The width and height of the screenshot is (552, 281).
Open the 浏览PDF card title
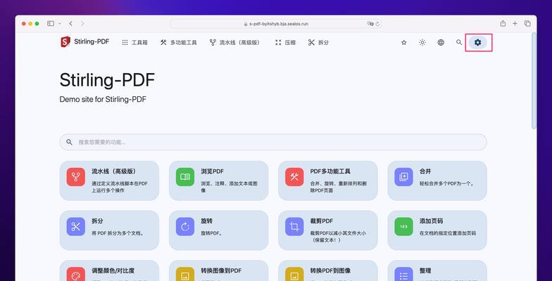tap(213, 171)
